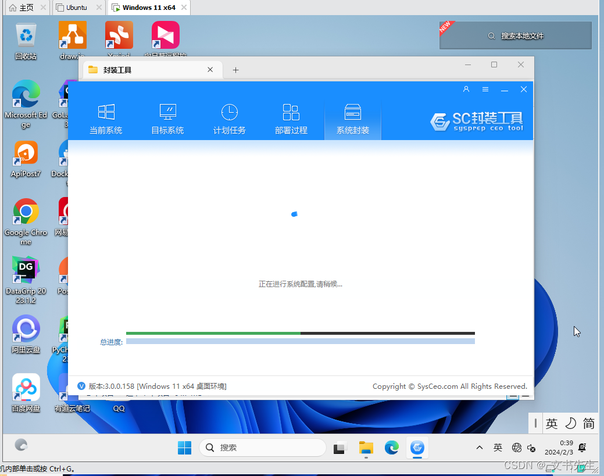This screenshot has width=604, height=476.
Task: Open File Explorer from the taskbar
Action: (x=366, y=448)
